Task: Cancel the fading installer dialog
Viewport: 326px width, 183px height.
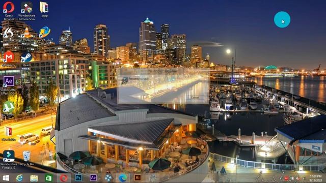Action: pyautogui.click(x=195, y=97)
